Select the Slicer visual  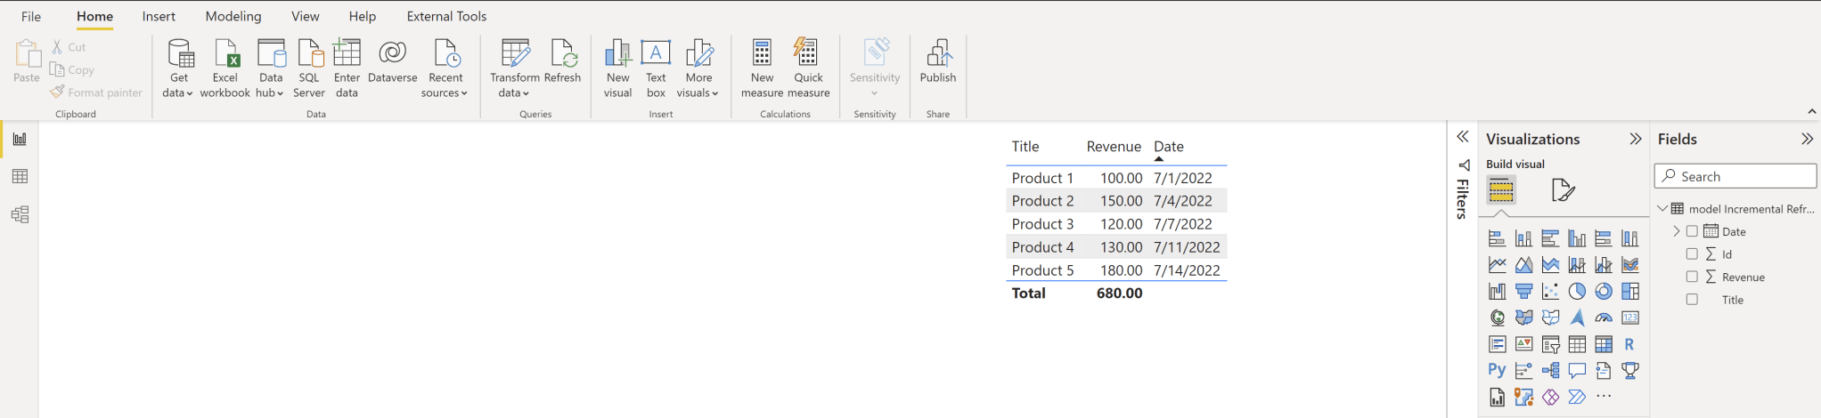pos(1550,344)
